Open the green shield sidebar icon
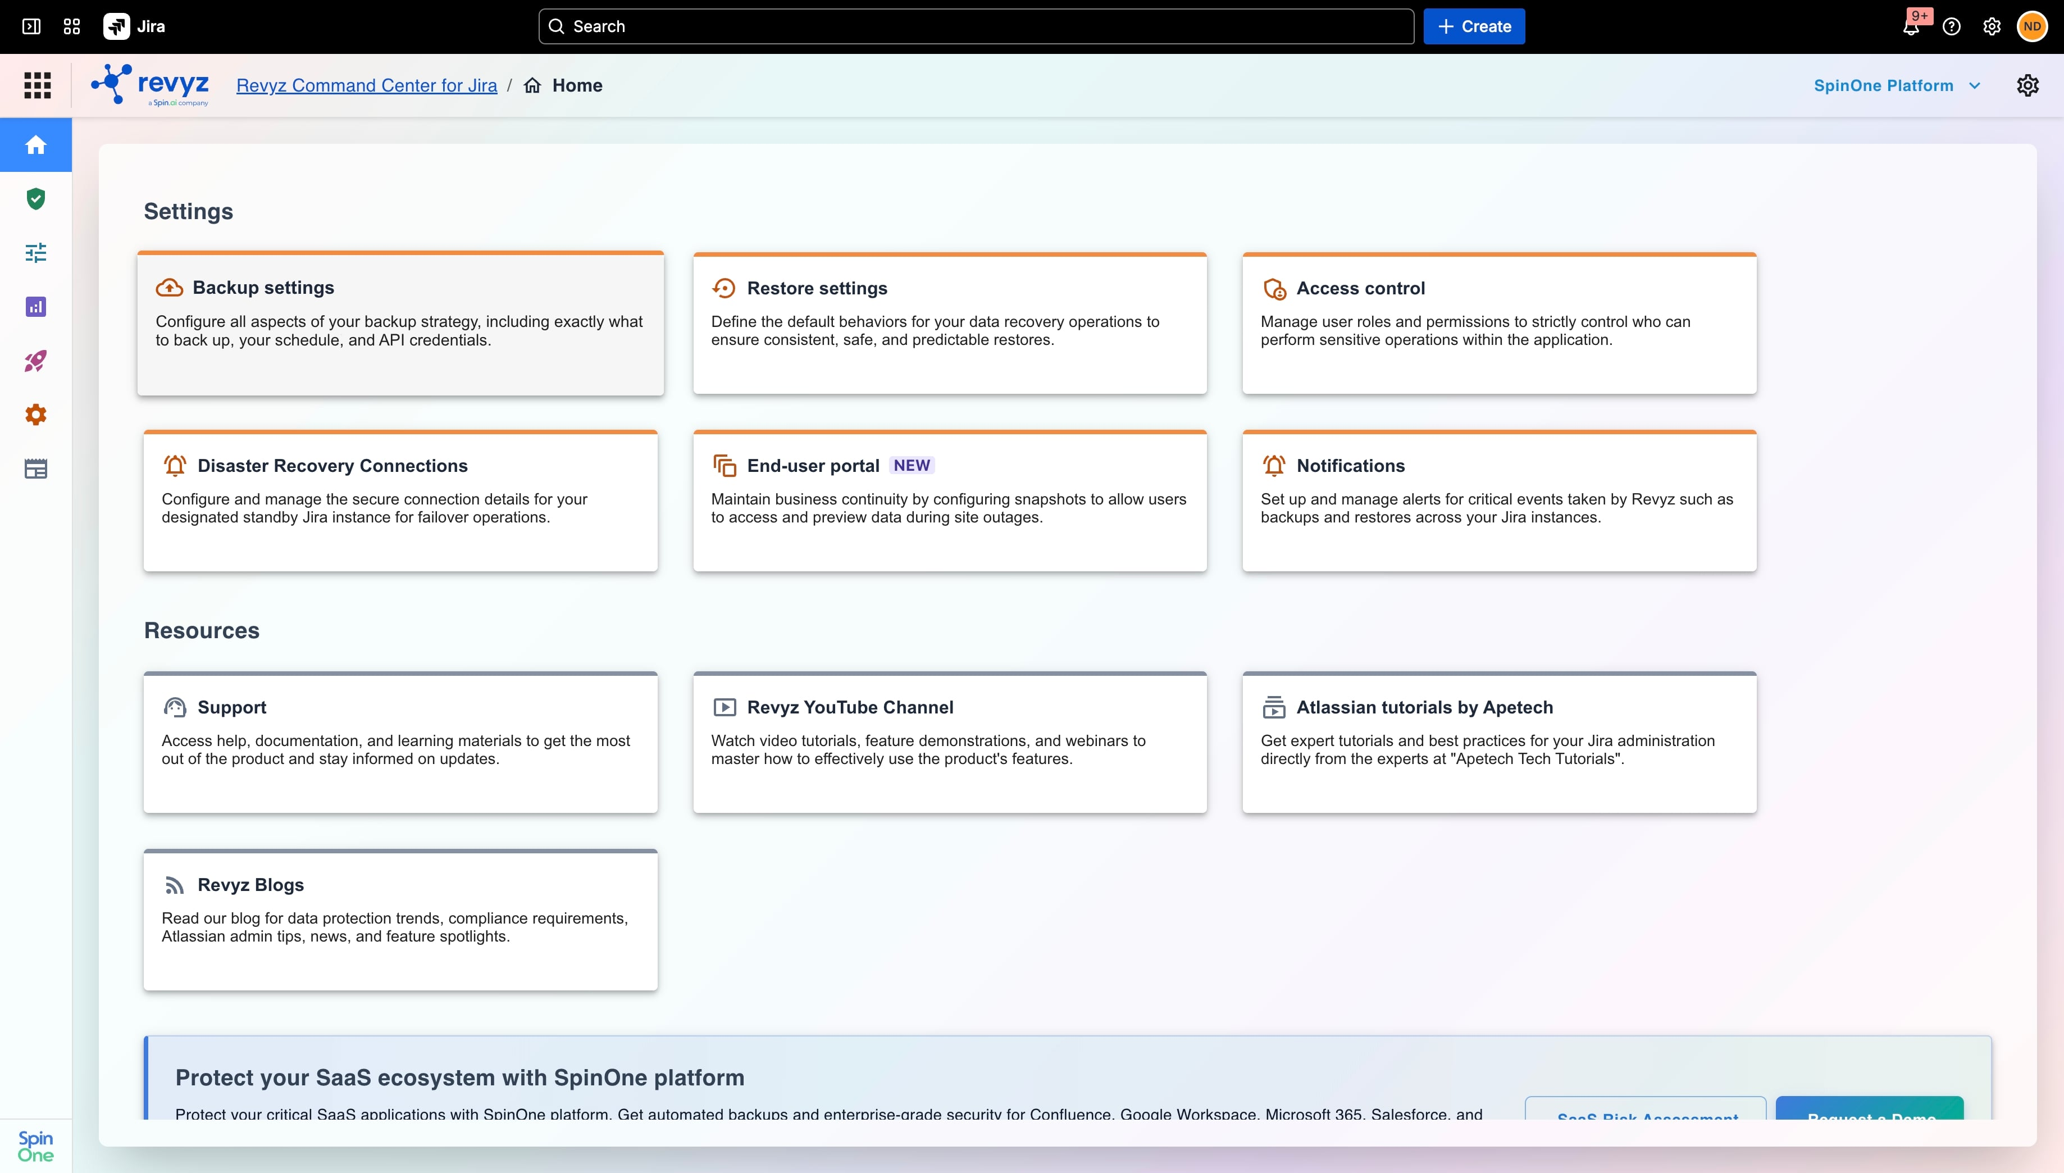The height and width of the screenshot is (1173, 2064). [x=35, y=199]
